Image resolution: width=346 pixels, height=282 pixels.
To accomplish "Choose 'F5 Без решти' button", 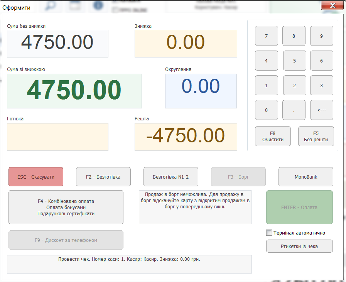I will point(316,136).
